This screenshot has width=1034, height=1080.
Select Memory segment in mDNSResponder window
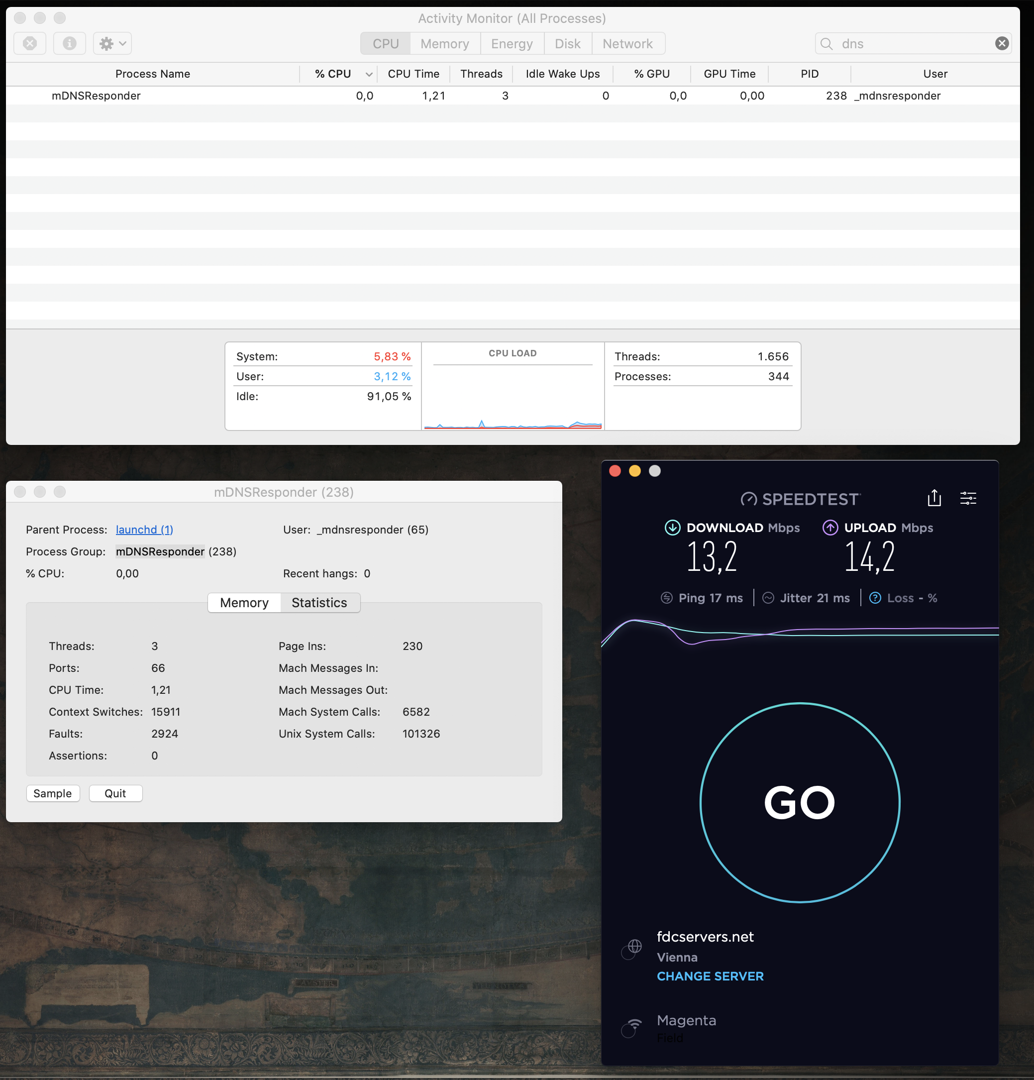point(244,602)
